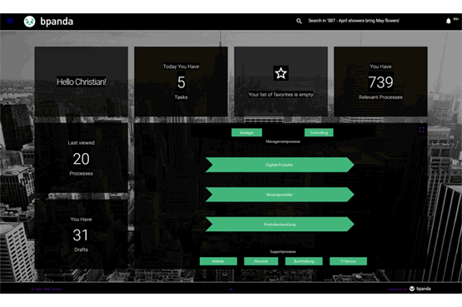462x307 pixels.
Task: Select the Buchhaltung support process
Action: click(x=304, y=261)
